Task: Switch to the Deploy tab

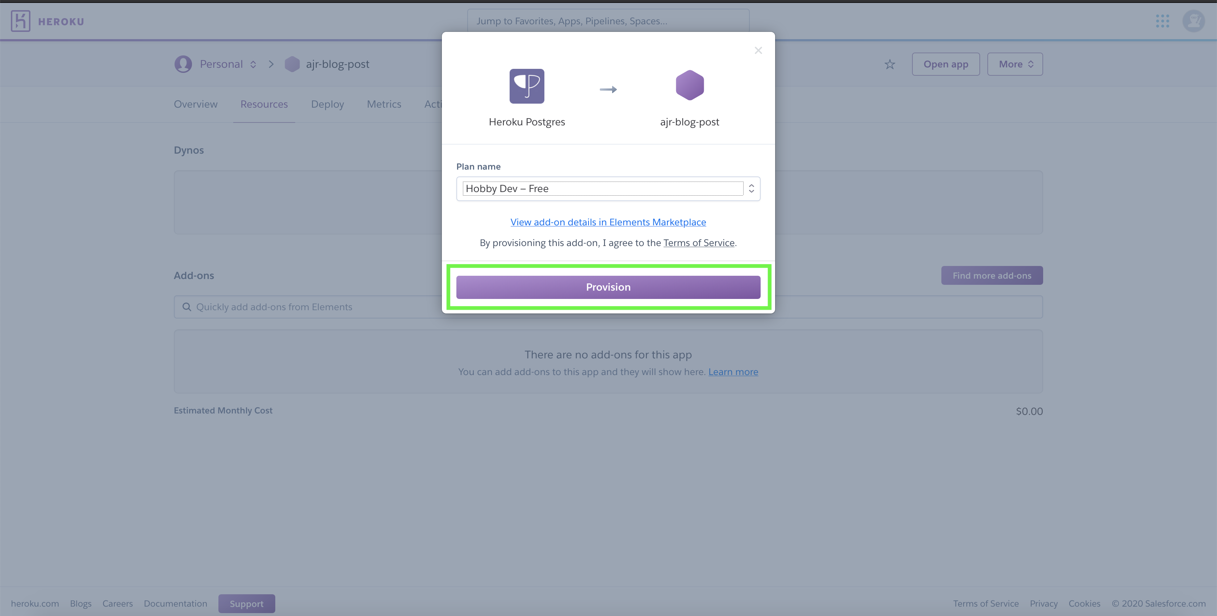Action: [x=327, y=104]
